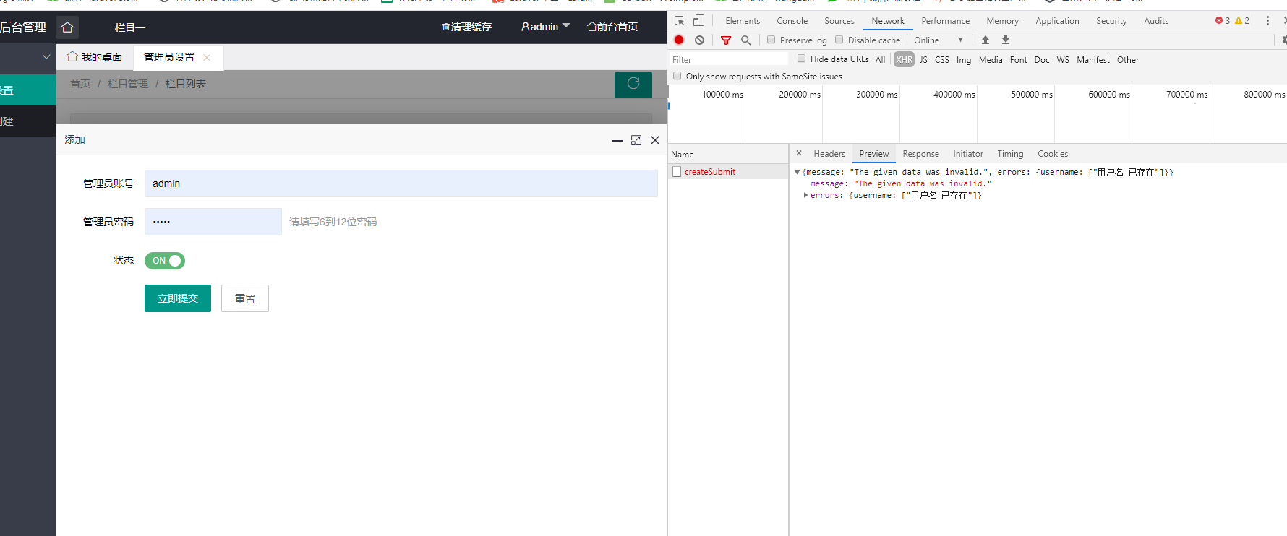The width and height of the screenshot is (1287, 536).
Task: Close the 管理员设置 tab with its x
Action: (207, 57)
